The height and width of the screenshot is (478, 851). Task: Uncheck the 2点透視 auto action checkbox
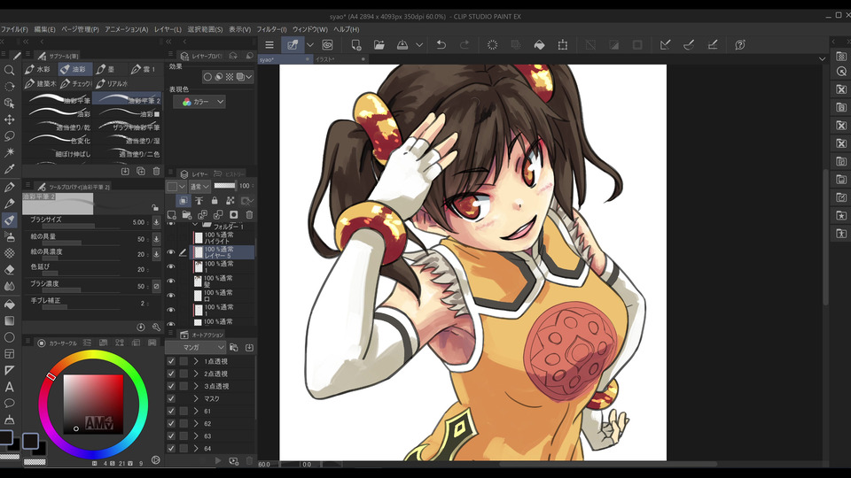coord(171,374)
